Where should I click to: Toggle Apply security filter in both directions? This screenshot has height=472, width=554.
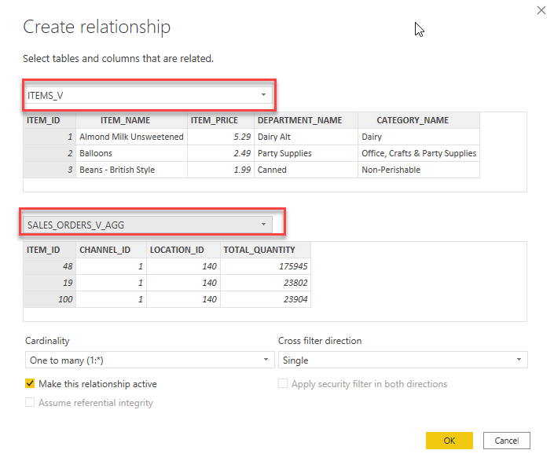(x=283, y=384)
